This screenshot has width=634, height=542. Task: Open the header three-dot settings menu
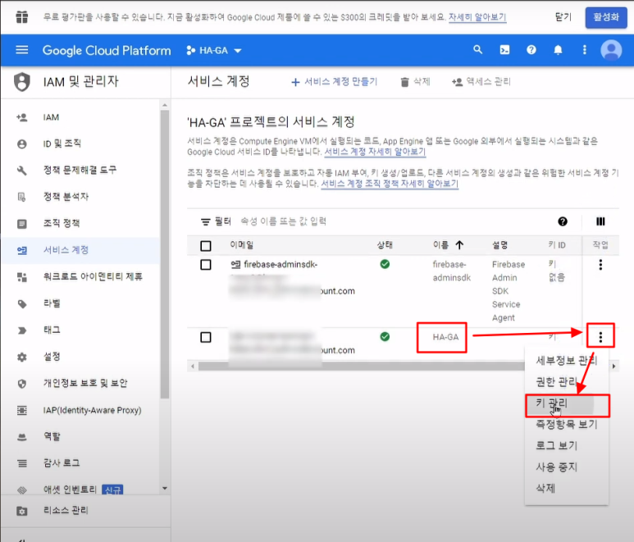tap(585, 50)
